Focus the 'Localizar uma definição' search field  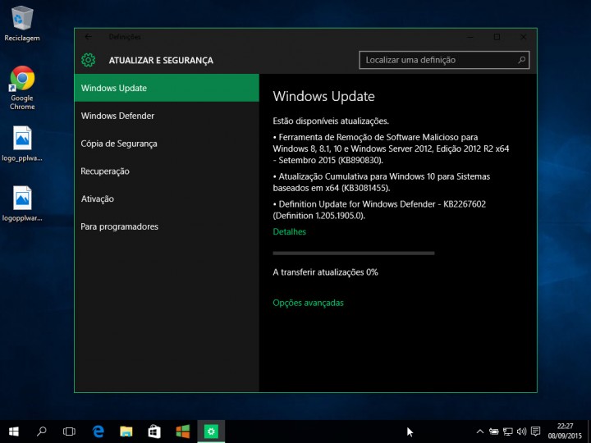(x=444, y=60)
